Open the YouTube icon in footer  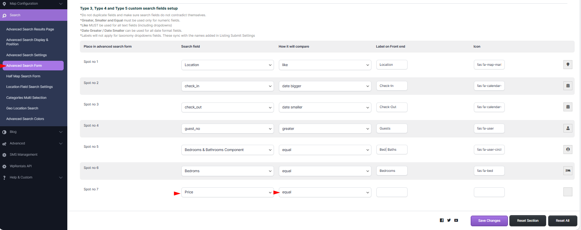tap(456, 220)
